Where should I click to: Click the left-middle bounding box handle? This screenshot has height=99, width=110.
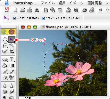[44, 62]
